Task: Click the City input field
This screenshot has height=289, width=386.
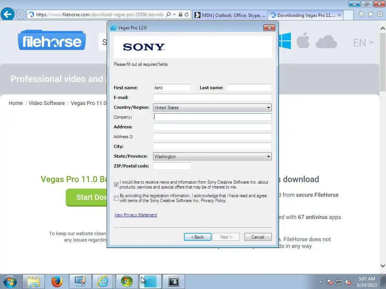Action: 212,146
